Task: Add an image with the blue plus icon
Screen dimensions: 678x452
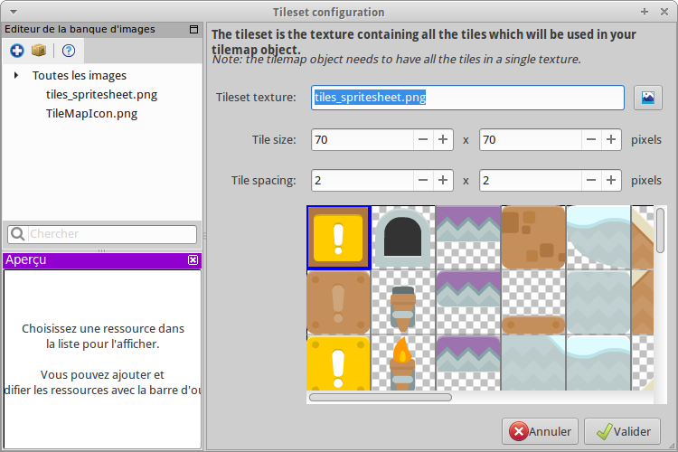Action: (x=17, y=51)
